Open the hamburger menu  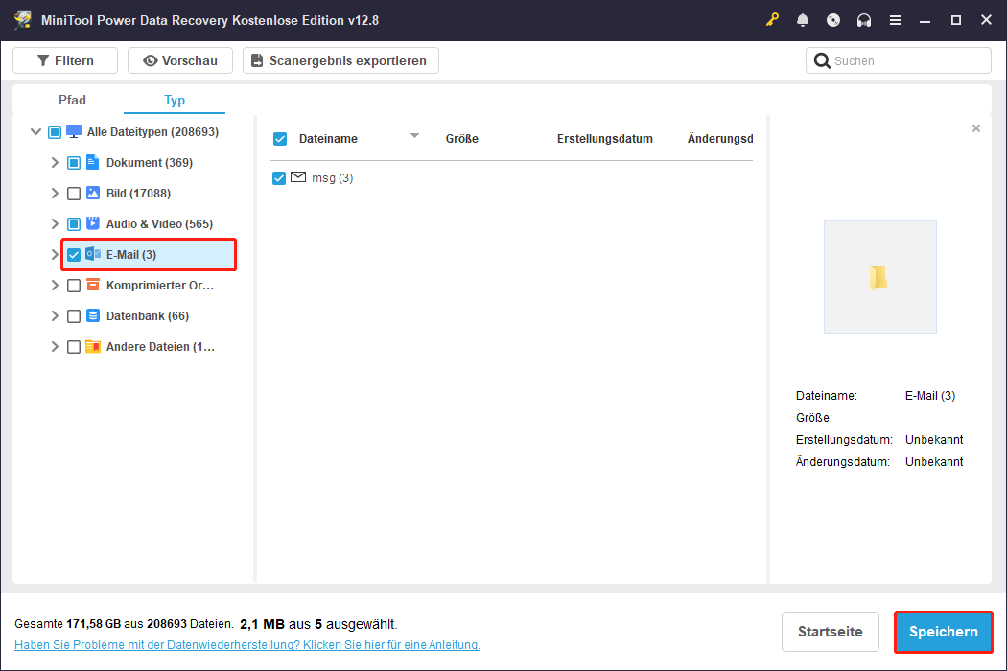(x=895, y=20)
